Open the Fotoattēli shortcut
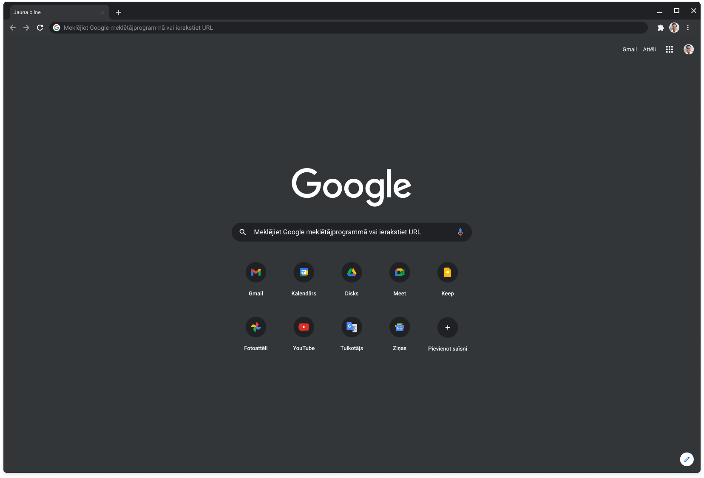Screen dimensions: 704x478 [x=255, y=327]
